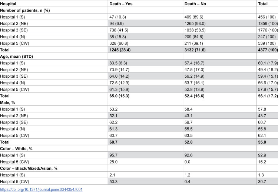278x192 pixels.
Task: Click the Total column header
Action: tap(263, 4)
